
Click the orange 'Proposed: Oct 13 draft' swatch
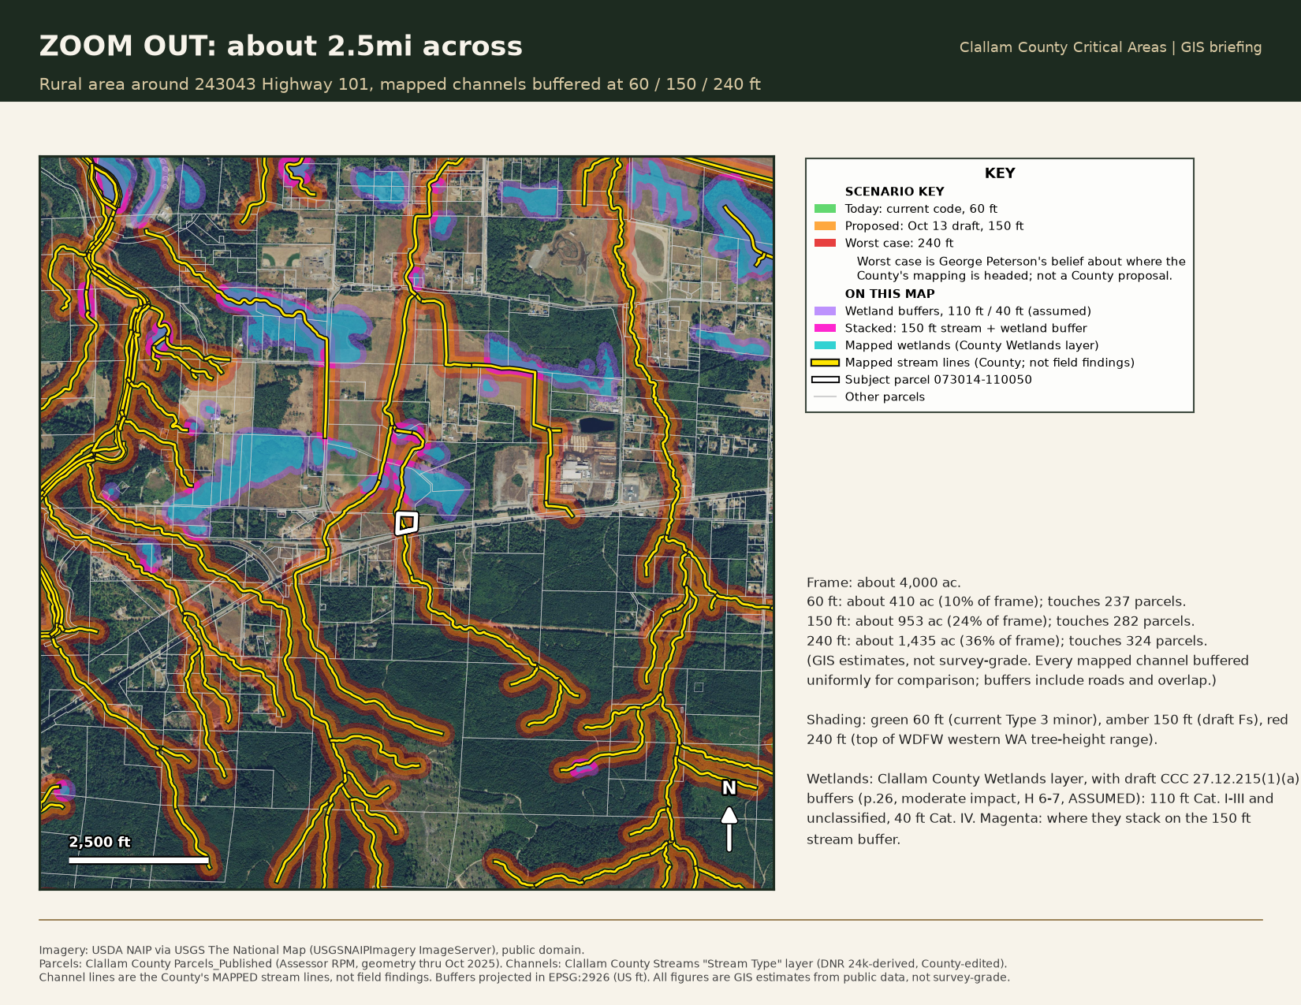[x=825, y=226]
